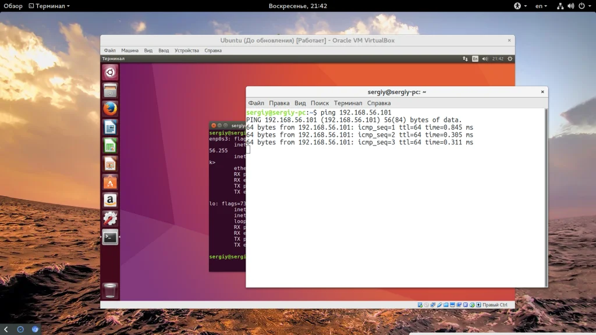Launch LibreOffice Writer from the launcher
The image size is (596, 335).
point(110,127)
